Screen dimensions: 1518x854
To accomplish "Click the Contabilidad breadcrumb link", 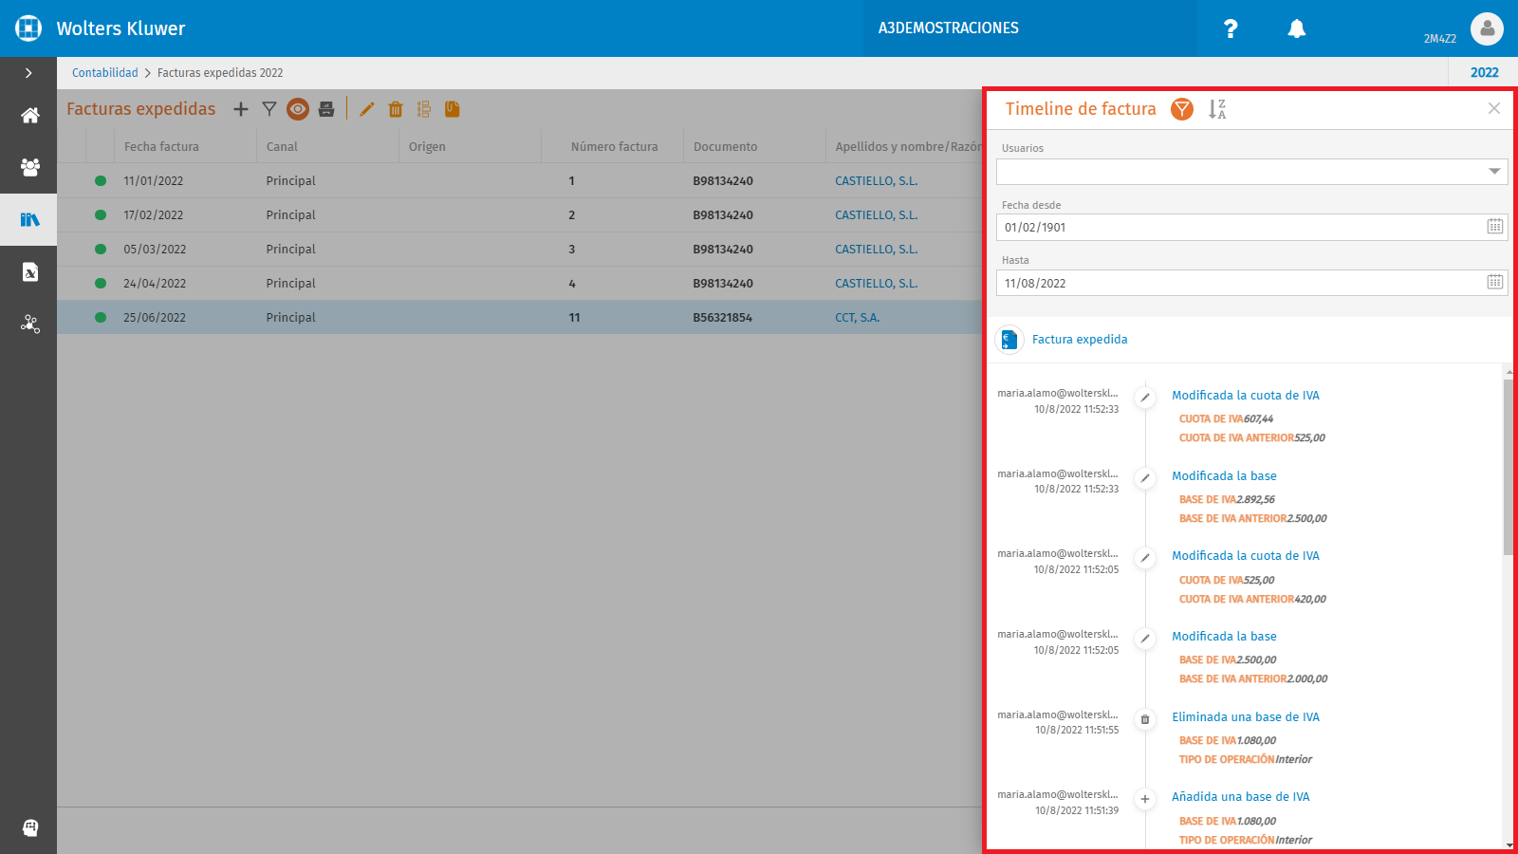I will point(105,73).
